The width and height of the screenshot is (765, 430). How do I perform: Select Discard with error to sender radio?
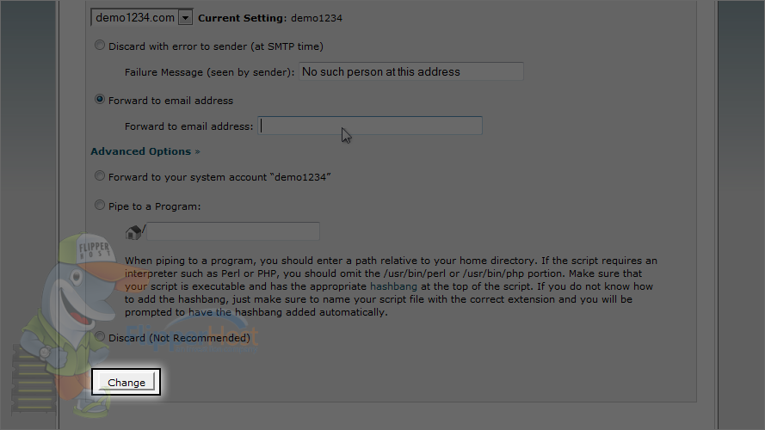[x=100, y=46]
